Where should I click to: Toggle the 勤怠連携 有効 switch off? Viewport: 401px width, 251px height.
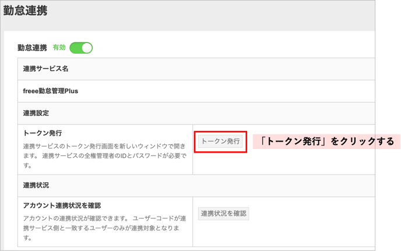click(x=81, y=48)
